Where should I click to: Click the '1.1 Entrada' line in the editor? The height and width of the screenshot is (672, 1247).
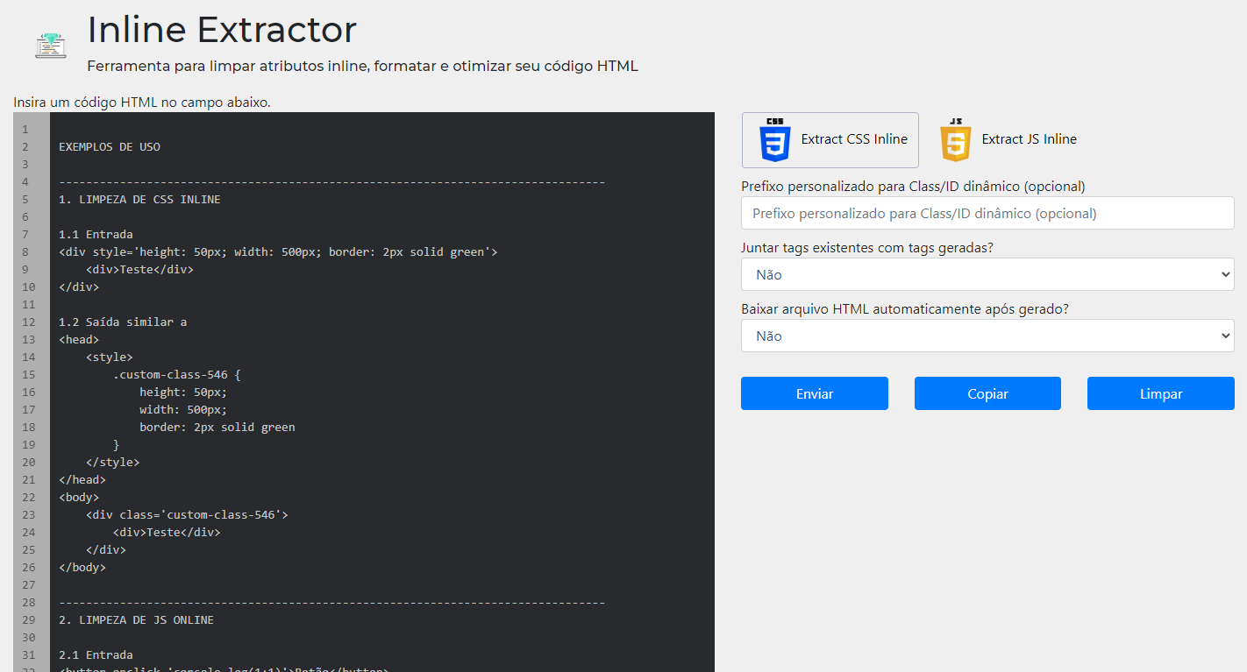[x=96, y=234]
